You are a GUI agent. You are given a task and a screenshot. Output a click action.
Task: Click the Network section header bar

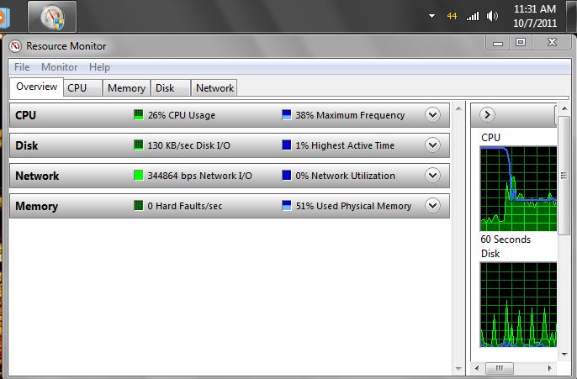[230, 176]
